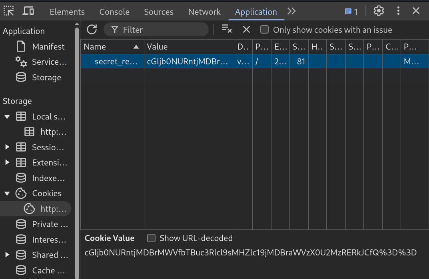Enable Only show cookies with an issue
This screenshot has height=279, width=429.
point(264,30)
